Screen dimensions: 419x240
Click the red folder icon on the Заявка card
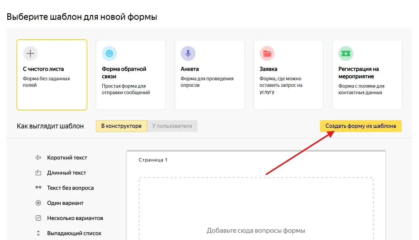(267, 53)
